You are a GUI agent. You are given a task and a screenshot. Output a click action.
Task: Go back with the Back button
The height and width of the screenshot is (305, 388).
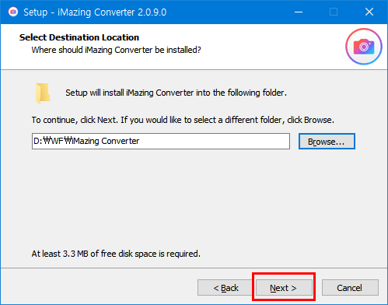[225, 288]
